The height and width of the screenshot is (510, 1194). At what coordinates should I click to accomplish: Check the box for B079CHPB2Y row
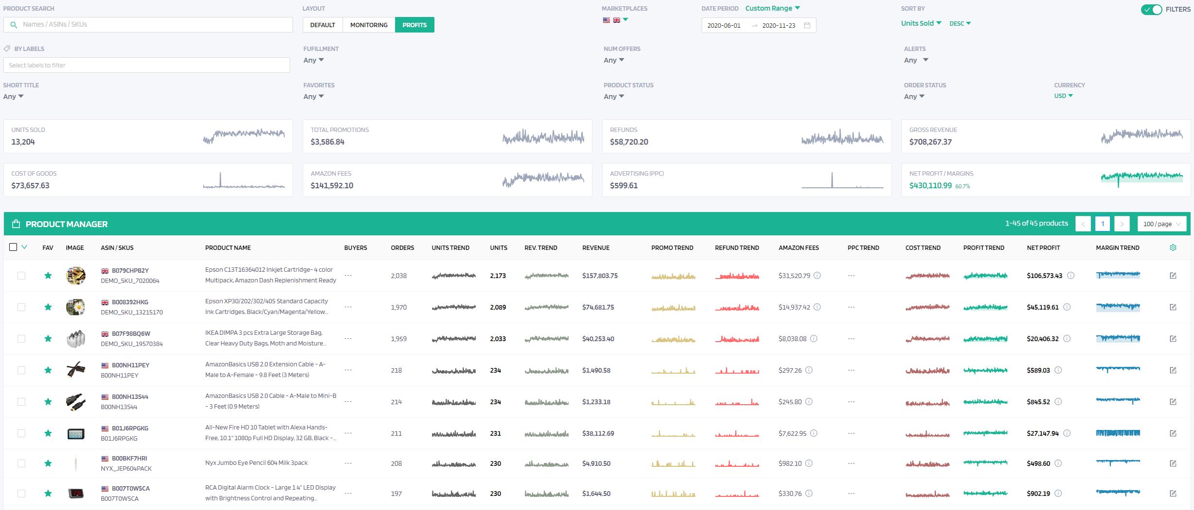(x=21, y=276)
